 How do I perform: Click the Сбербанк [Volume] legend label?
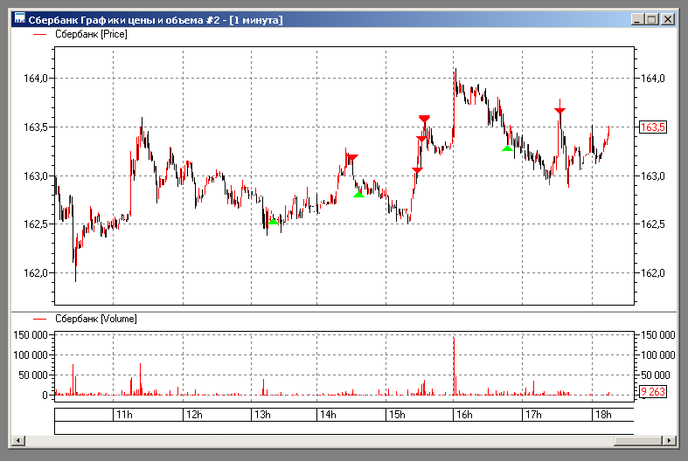click(x=96, y=319)
